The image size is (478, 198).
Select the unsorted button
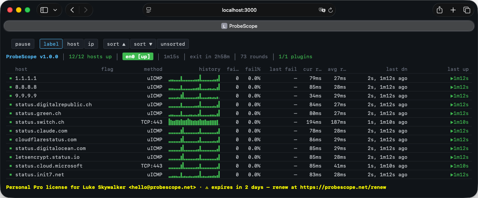(x=173, y=44)
